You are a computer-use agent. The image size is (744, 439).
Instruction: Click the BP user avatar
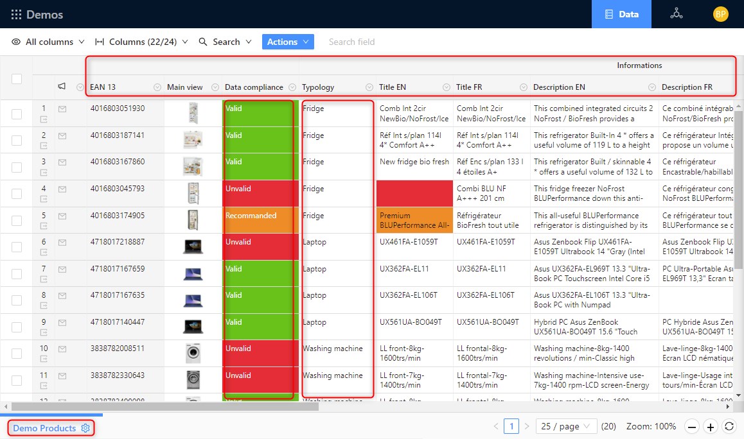coord(721,14)
